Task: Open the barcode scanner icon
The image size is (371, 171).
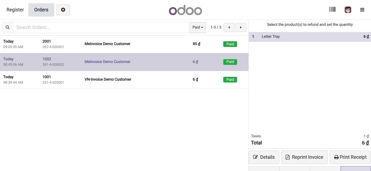Action: [x=332, y=9]
